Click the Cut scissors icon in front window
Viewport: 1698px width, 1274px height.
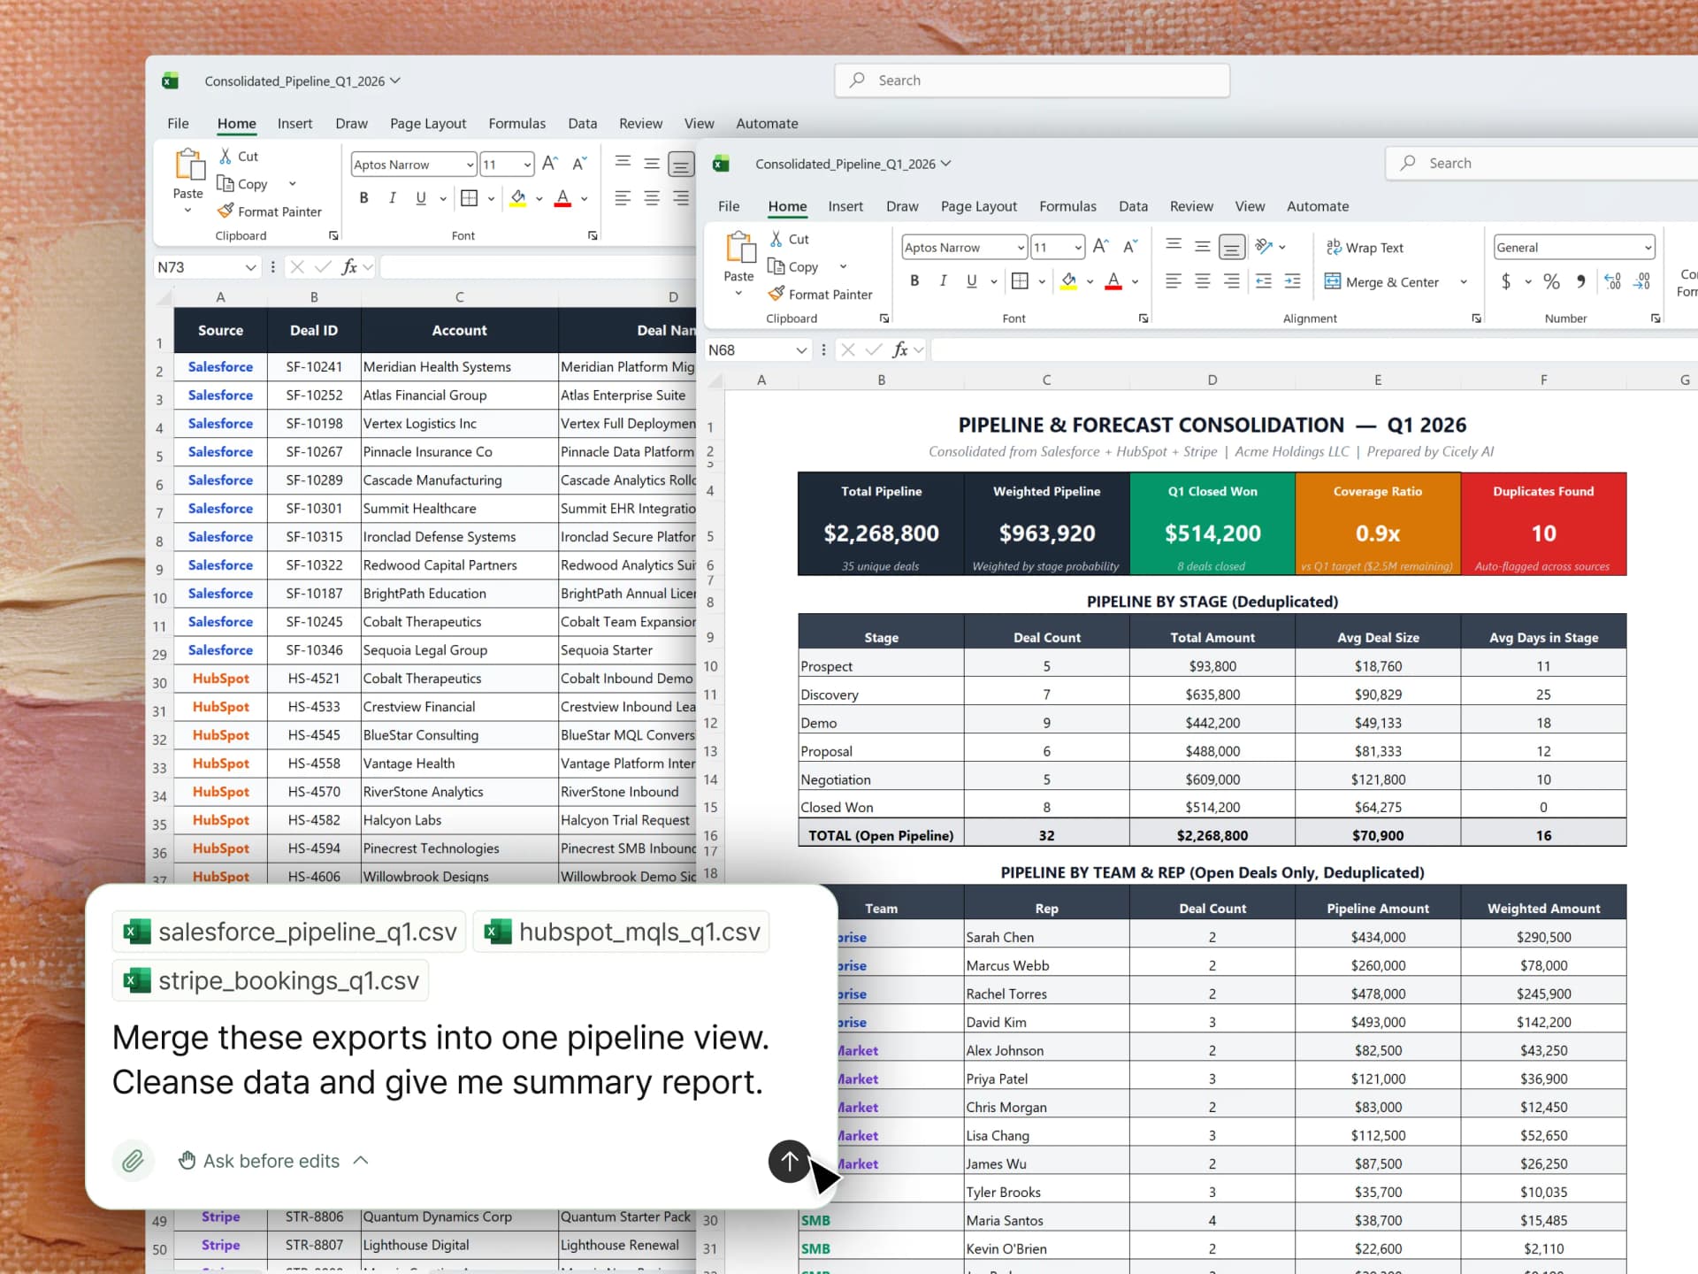coord(776,239)
